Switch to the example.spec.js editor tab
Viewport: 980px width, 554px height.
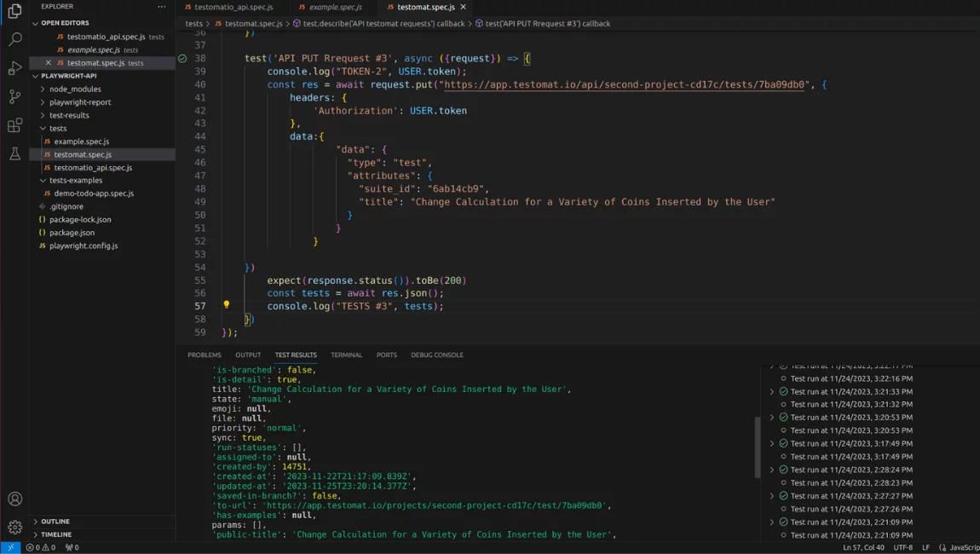coord(335,7)
